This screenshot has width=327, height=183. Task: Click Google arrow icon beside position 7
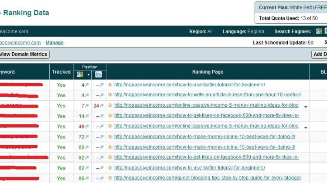click(87, 105)
